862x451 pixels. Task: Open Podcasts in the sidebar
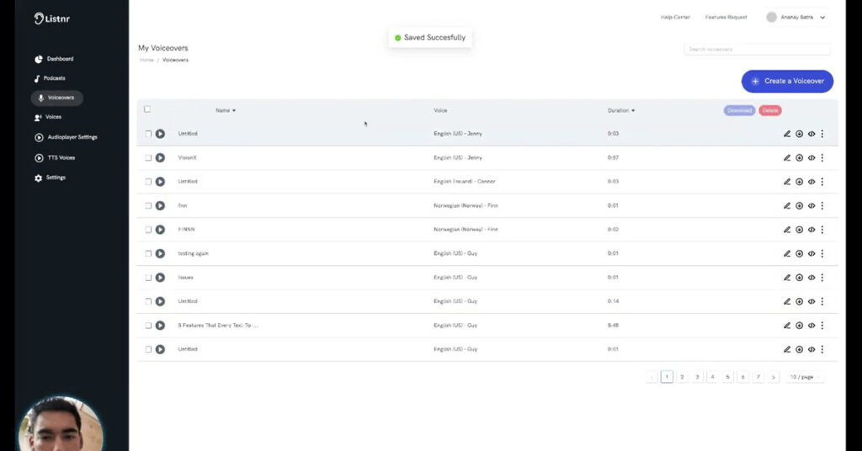pyautogui.click(x=55, y=78)
